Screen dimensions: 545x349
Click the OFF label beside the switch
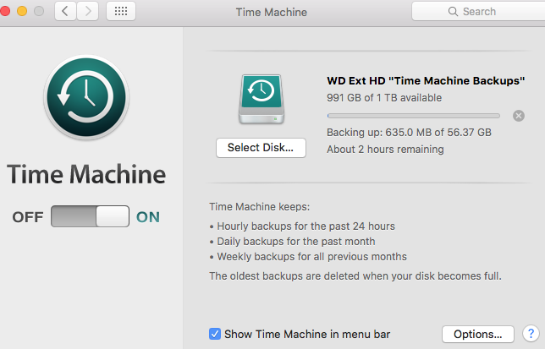pyautogui.click(x=28, y=217)
